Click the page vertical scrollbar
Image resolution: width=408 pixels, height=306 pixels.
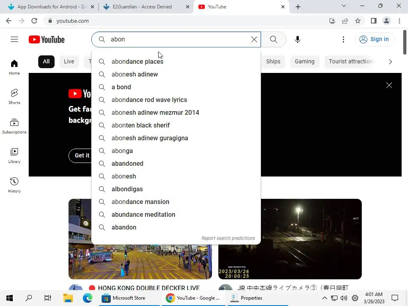[x=405, y=42]
